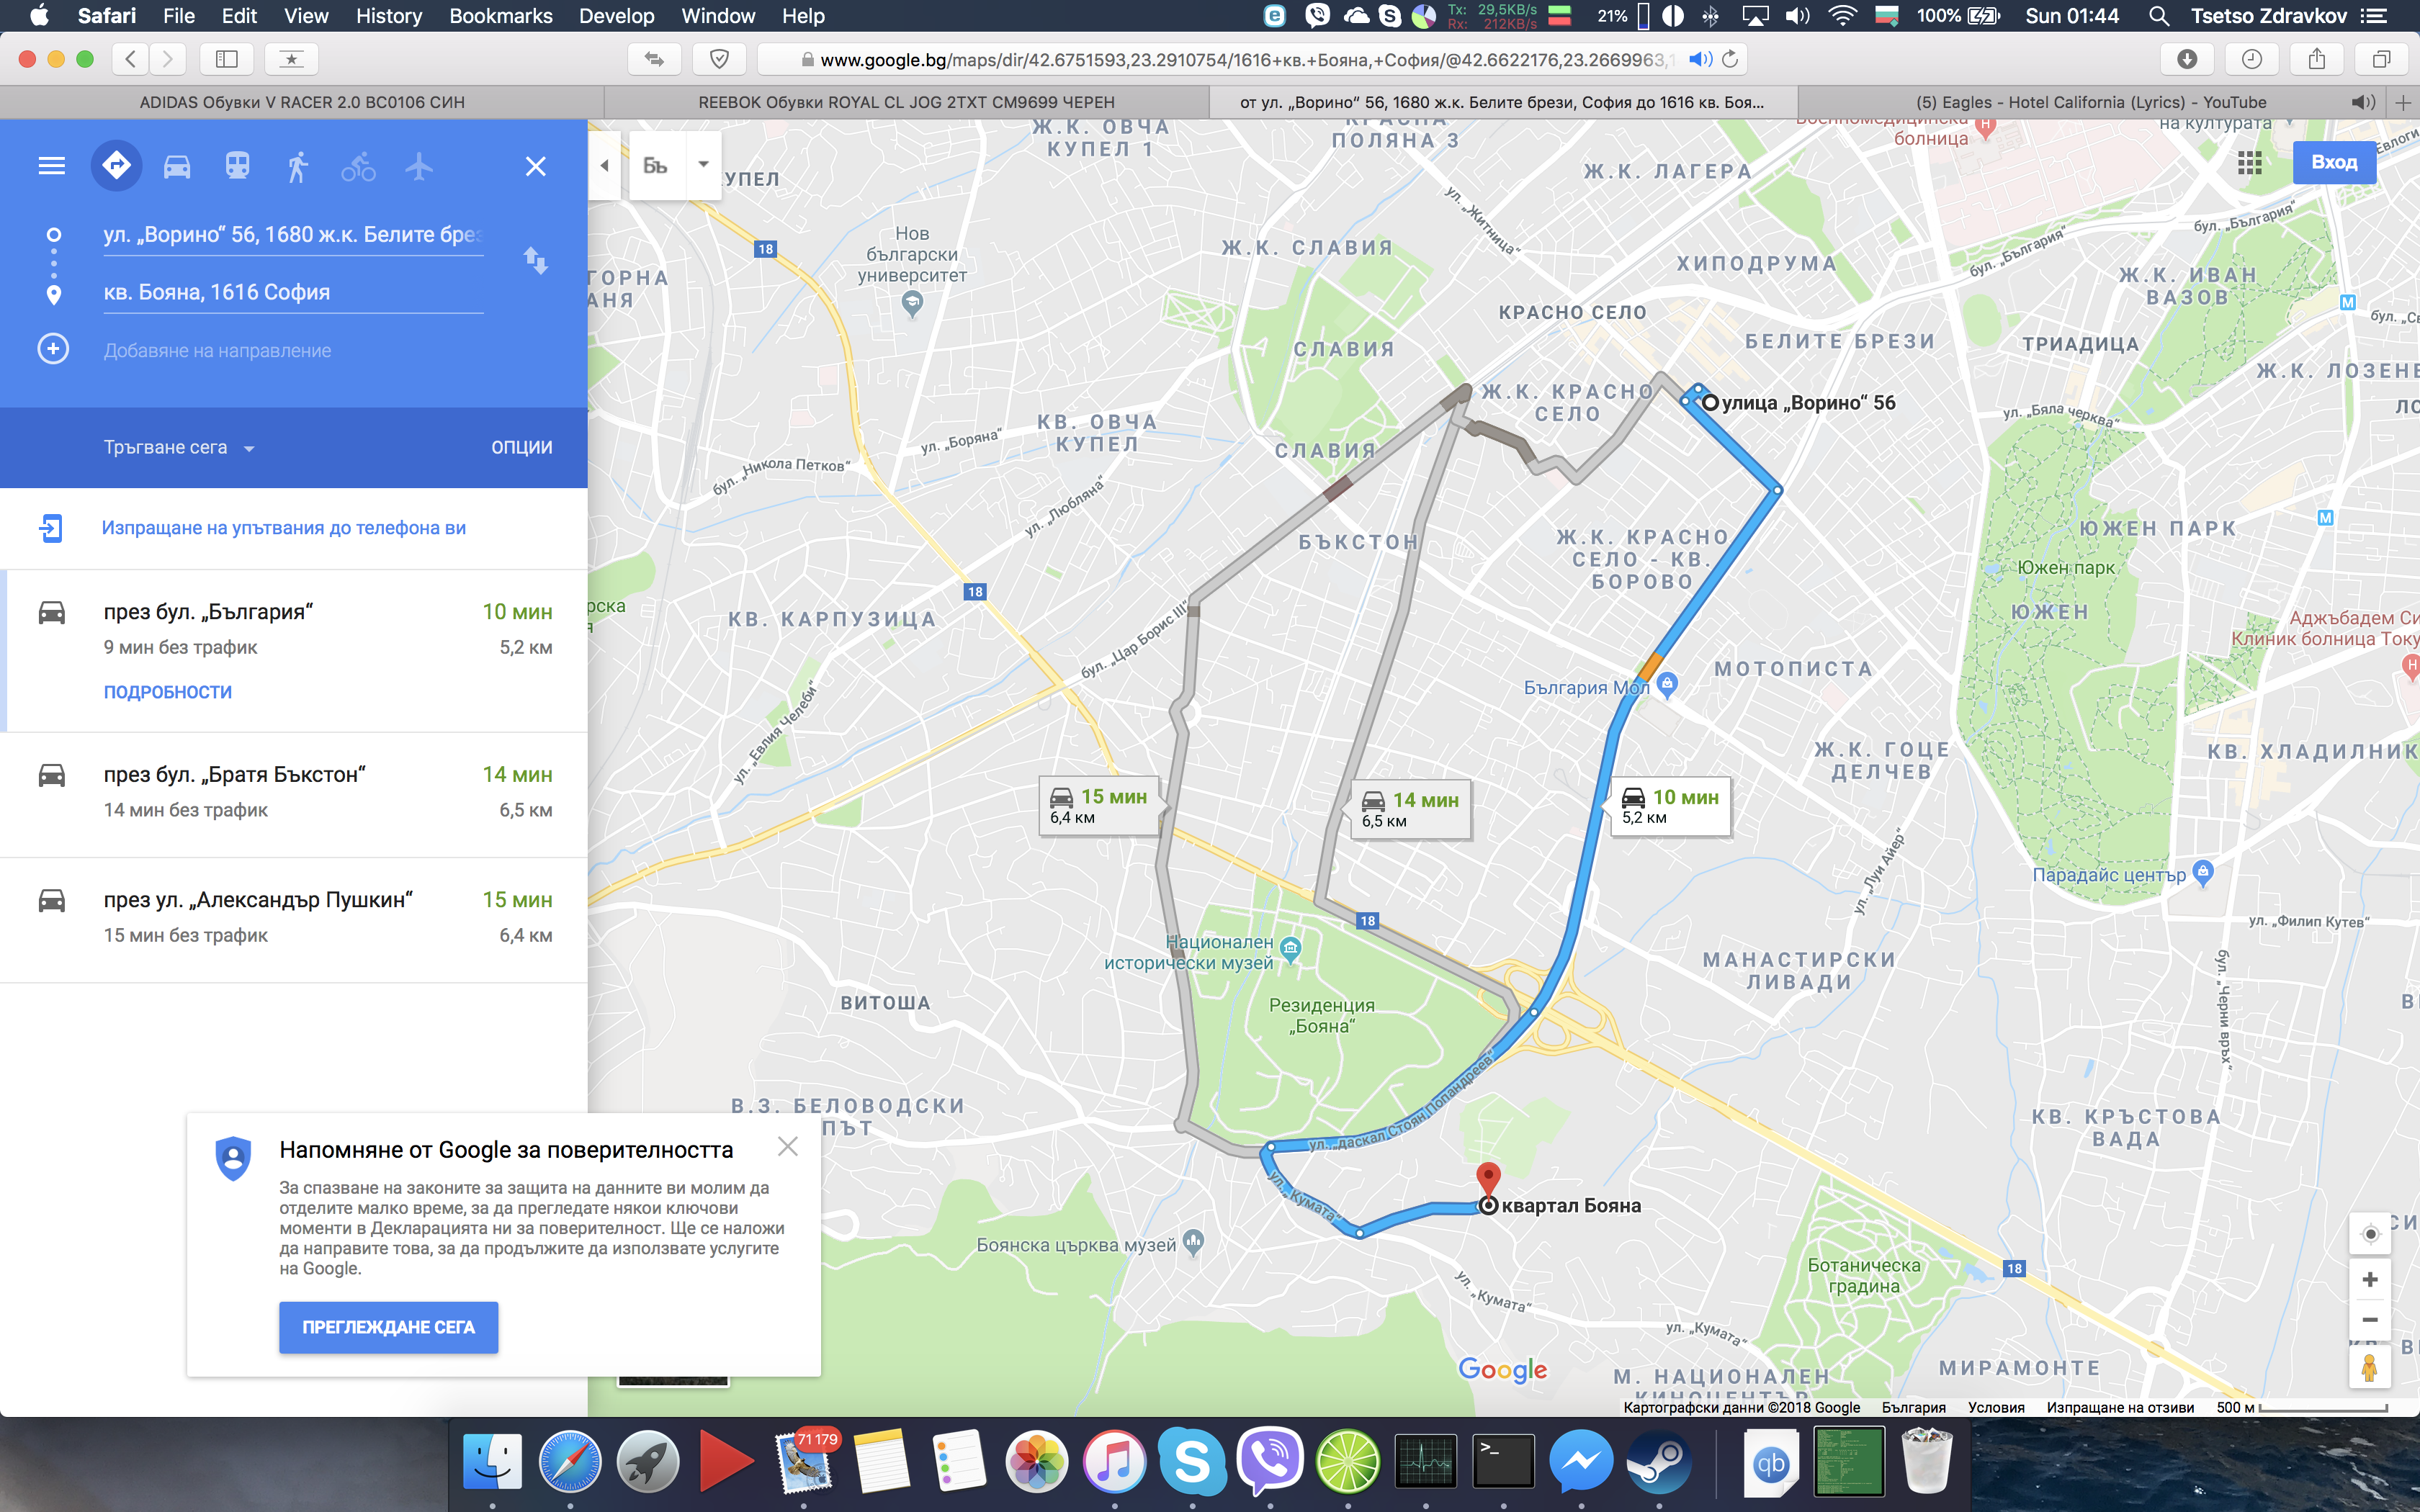Screen dimensions: 2420x1512
Task: Open ПОДРОБНОСТИ for the бул. България route
Action: click(x=168, y=692)
